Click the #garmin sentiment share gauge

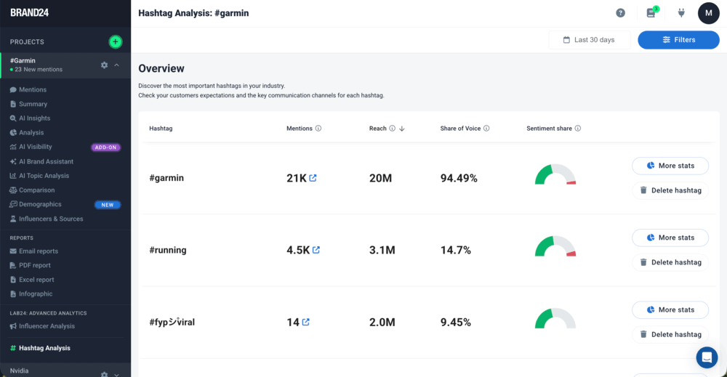click(555, 176)
